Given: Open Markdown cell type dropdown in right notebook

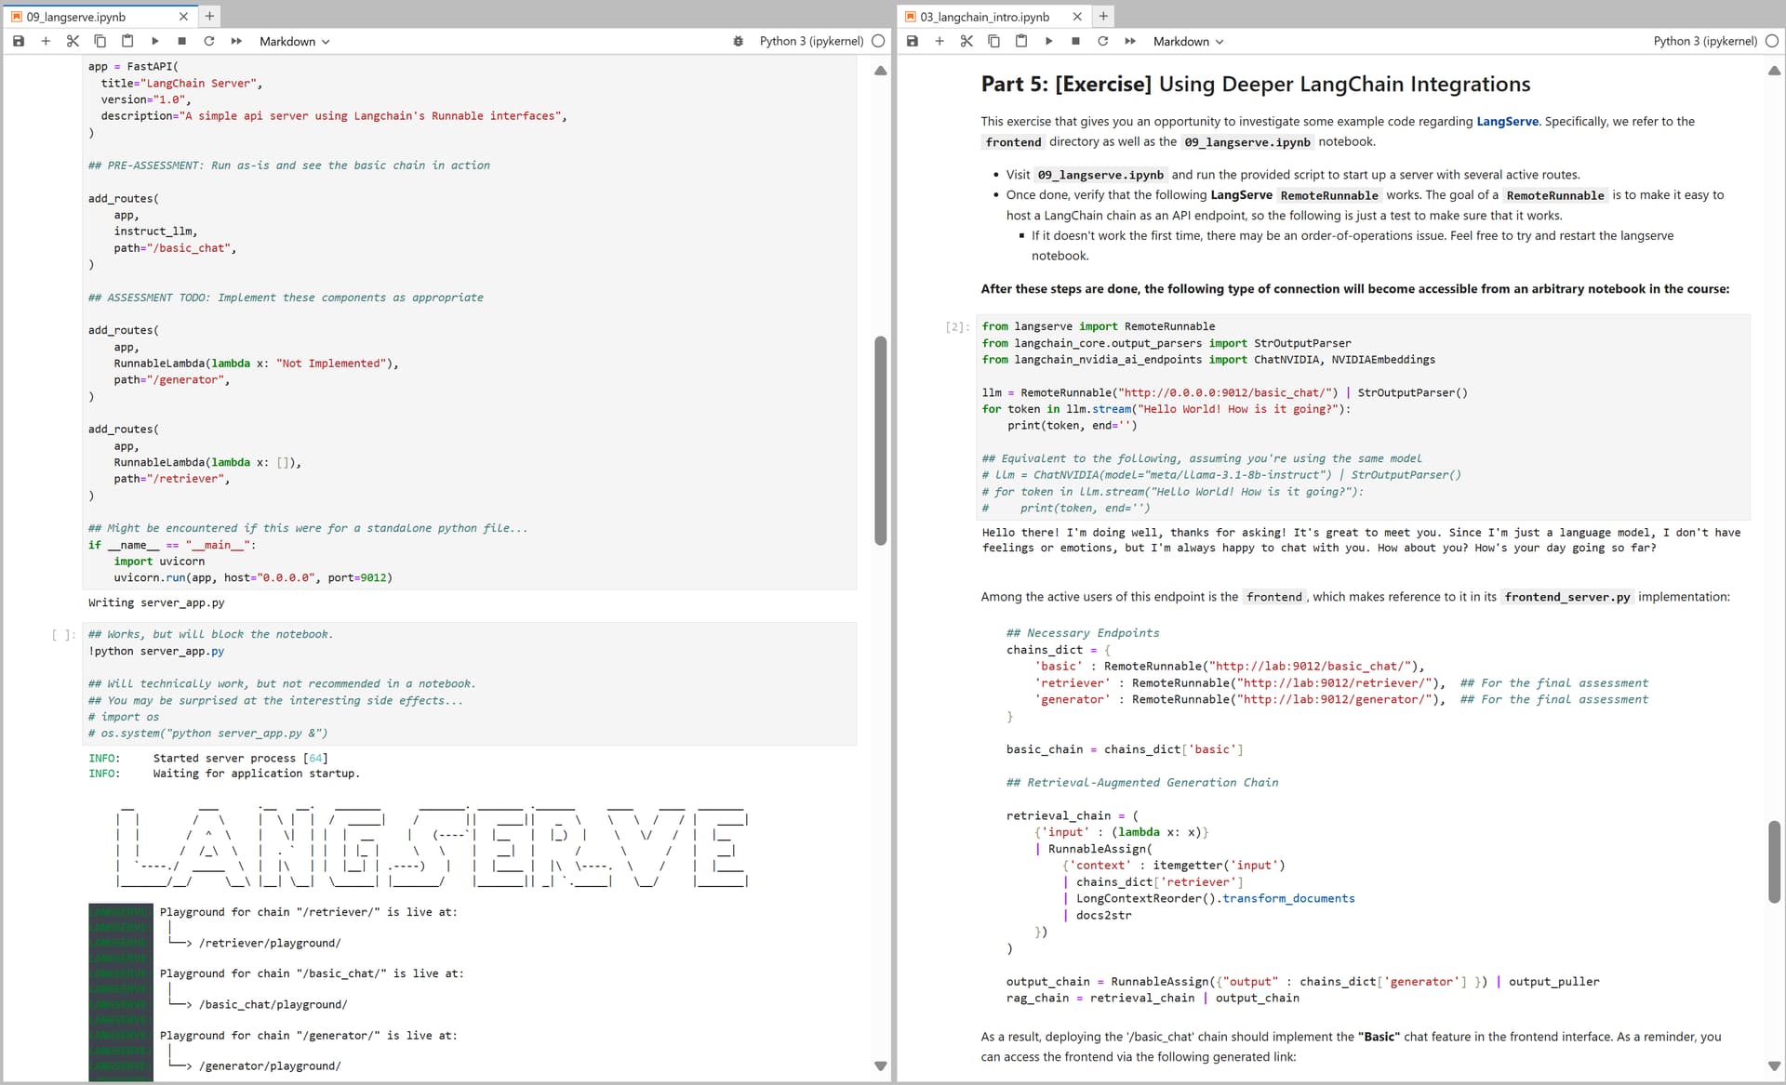Looking at the screenshot, I should tap(1188, 41).
